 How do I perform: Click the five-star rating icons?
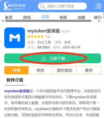(x=35, y=37)
